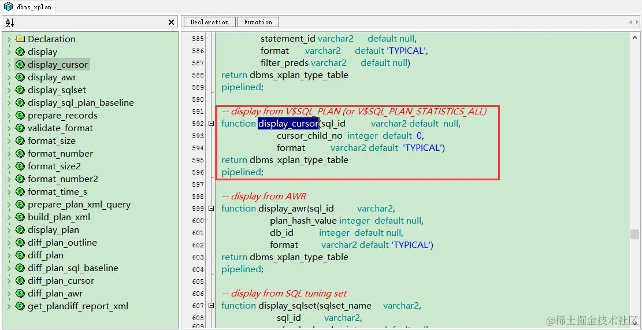Click the diff_plan_sql_baseline function icon
The width and height of the screenshot is (642, 330).
pyautogui.click(x=20, y=268)
